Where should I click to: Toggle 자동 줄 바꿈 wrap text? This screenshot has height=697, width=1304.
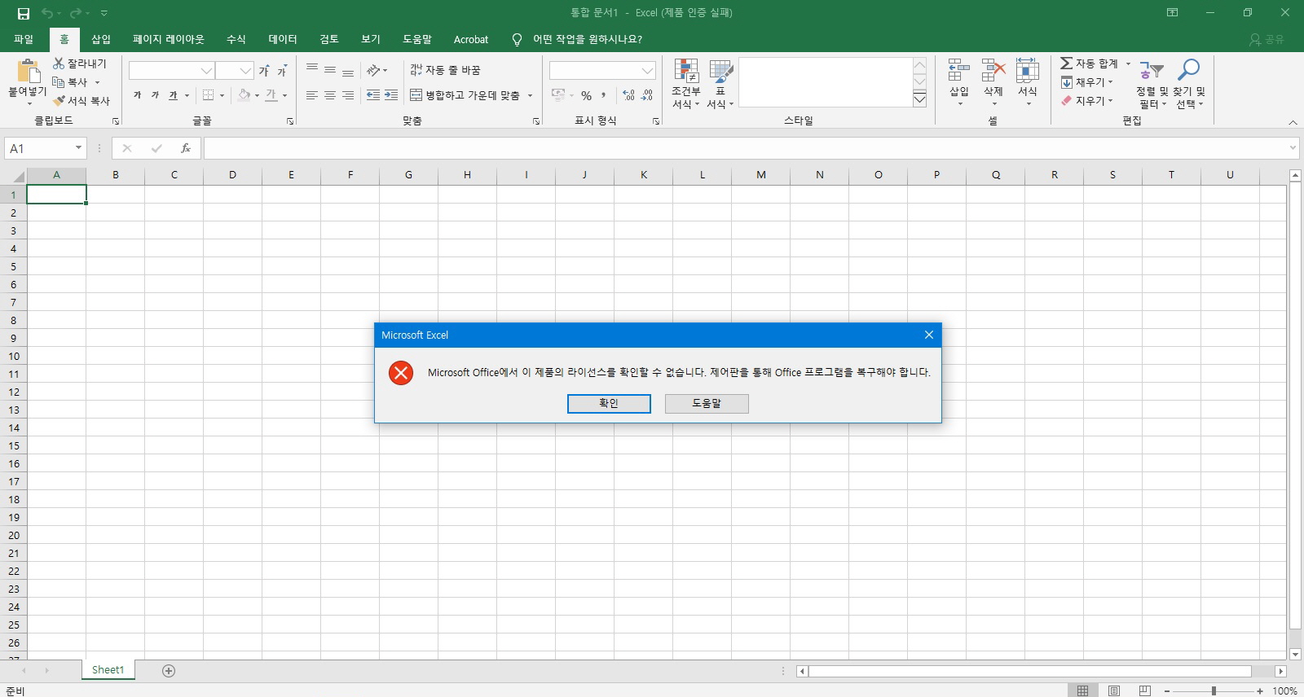coord(445,70)
